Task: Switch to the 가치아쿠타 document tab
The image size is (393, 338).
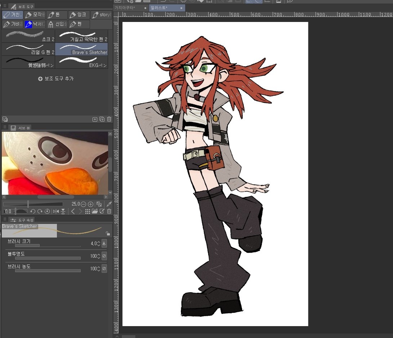Action: pos(125,8)
